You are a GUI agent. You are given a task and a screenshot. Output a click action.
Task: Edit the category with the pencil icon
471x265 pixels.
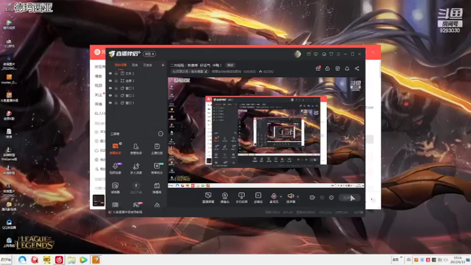coord(205,71)
